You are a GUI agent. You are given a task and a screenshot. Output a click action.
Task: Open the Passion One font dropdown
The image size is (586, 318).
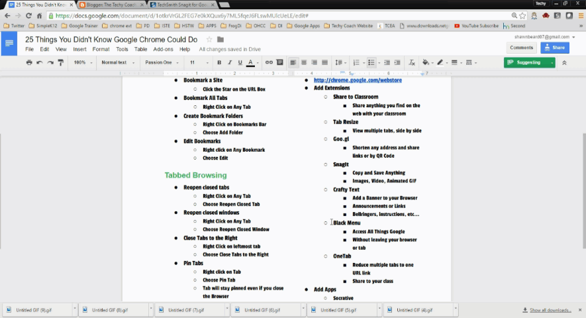(161, 62)
